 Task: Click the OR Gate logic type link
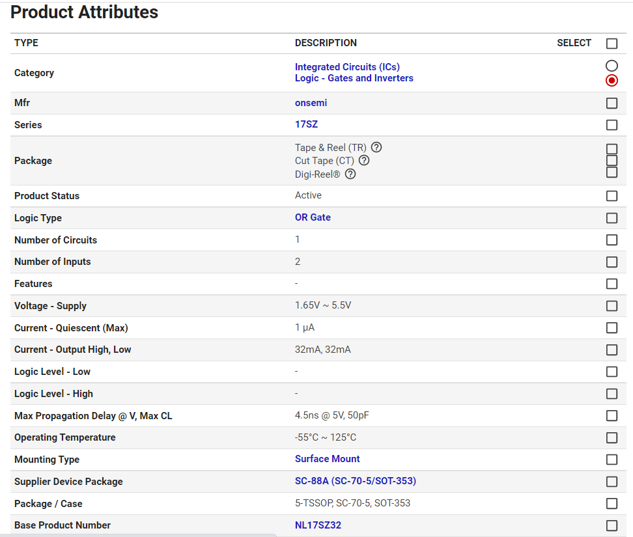coord(313,217)
